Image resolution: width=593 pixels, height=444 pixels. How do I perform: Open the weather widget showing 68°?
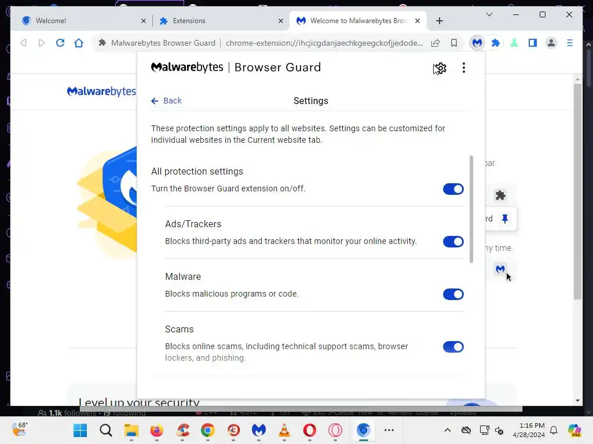(20, 430)
